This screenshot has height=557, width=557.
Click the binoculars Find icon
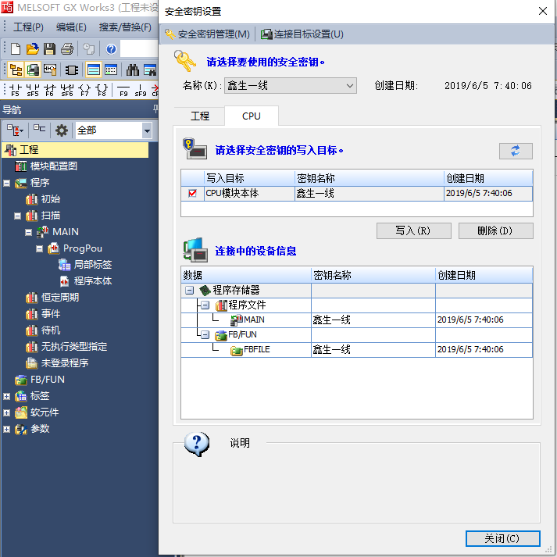(x=133, y=70)
